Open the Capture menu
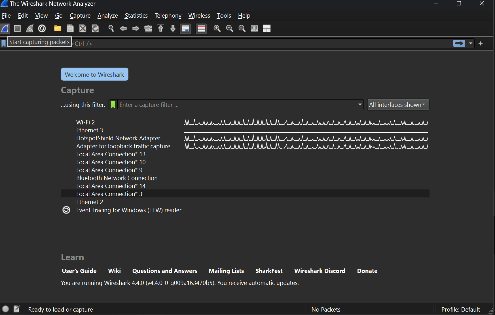Viewport: 495px width, 315px height. tap(80, 16)
